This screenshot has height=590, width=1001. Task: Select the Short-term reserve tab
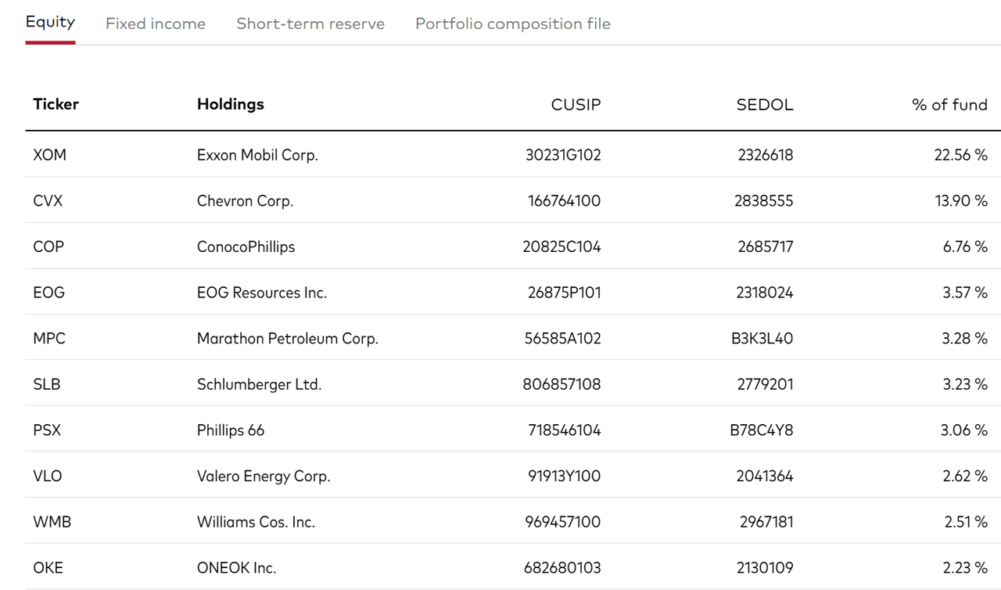click(310, 23)
